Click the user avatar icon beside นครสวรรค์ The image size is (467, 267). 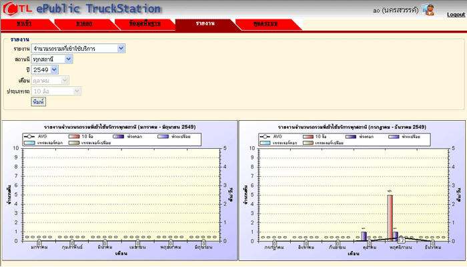click(429, 10)
